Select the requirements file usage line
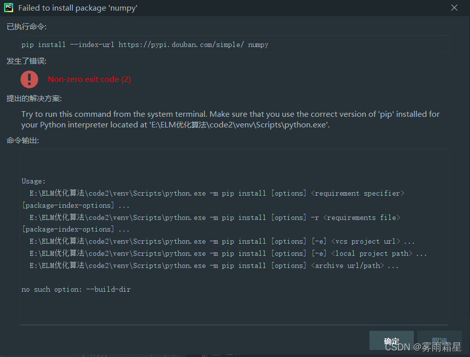The image size is (470, 357). [x=212, y=217]
